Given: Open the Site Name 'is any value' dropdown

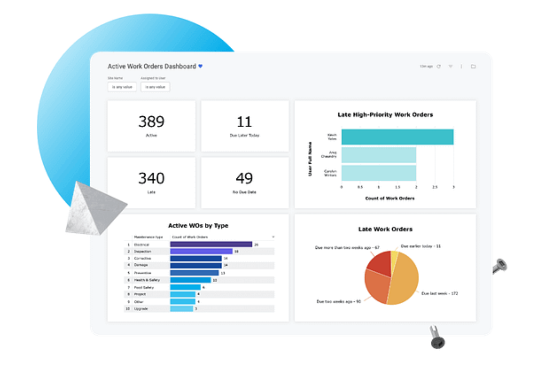Looking at the screenshot, I should point(122,87).
